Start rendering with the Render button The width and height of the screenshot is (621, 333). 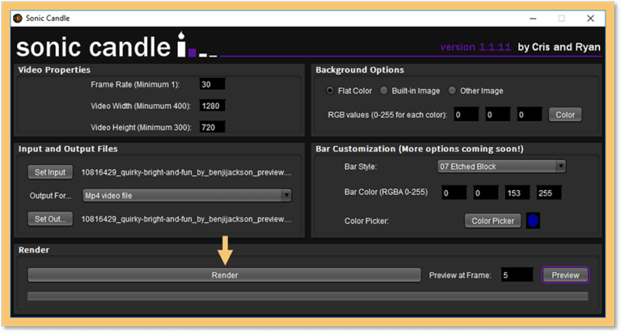(224, 275)
